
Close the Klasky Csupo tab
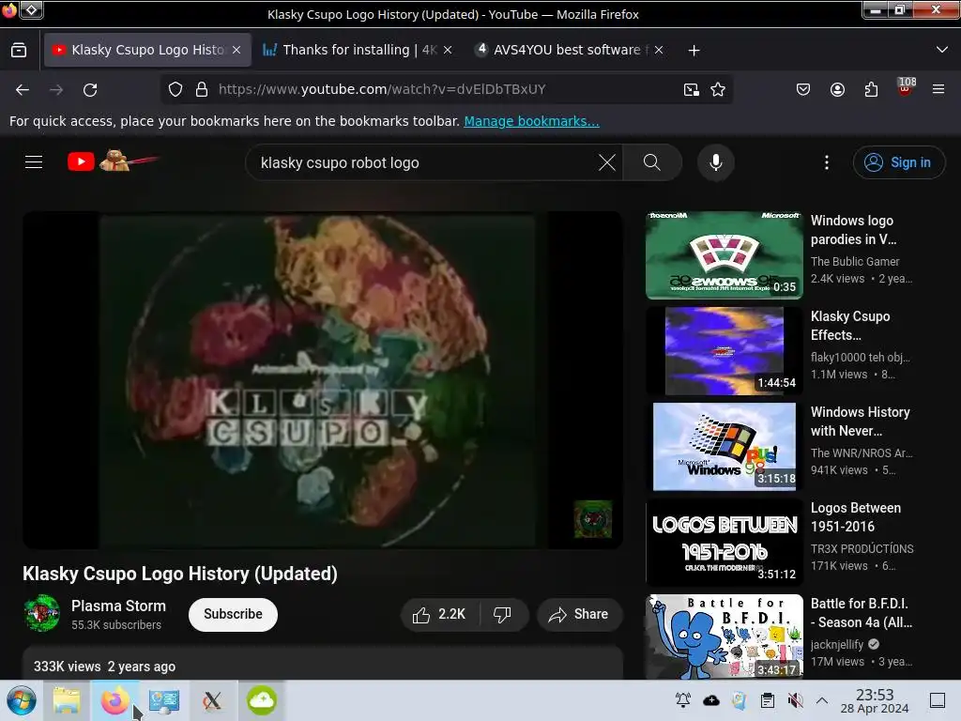pyautogui.click(x=236, y=50)
